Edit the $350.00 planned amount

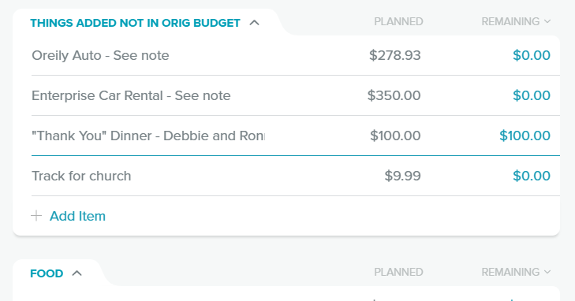394,95
